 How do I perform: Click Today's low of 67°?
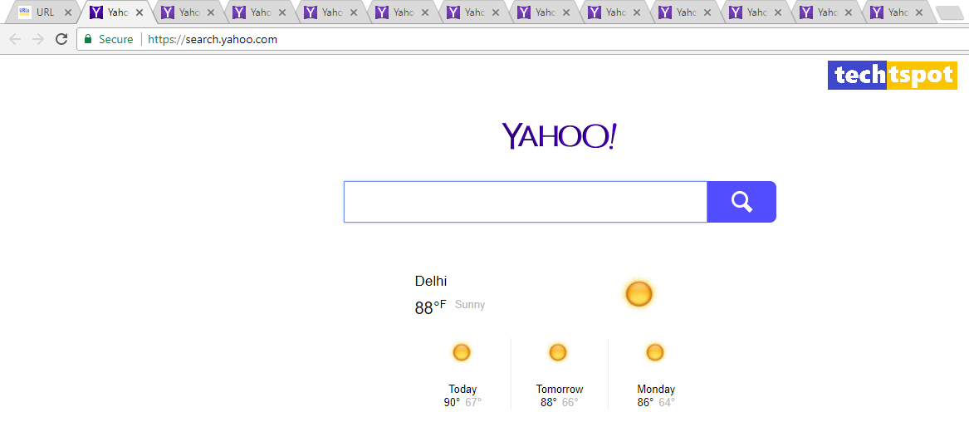(473, 403)
